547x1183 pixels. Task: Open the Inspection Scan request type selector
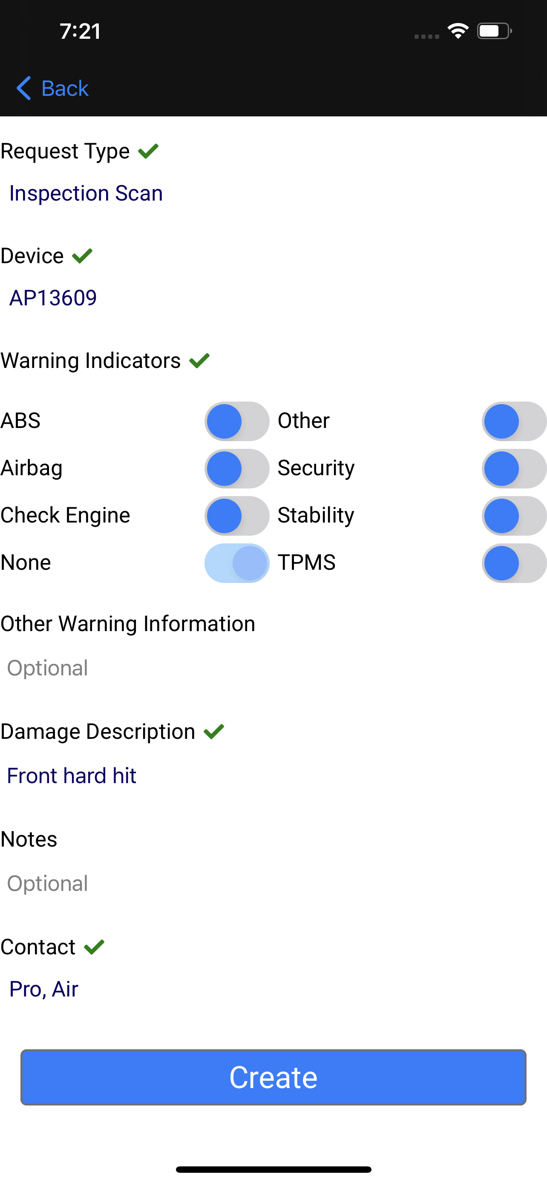86,193
